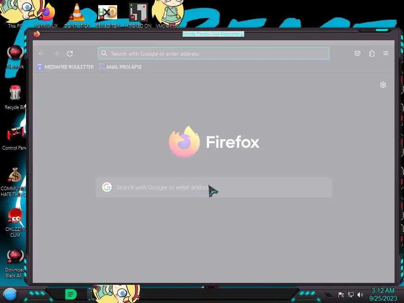Select the This PC desktop icon
This screenshot has height=303, width=404.
[15, 14]
